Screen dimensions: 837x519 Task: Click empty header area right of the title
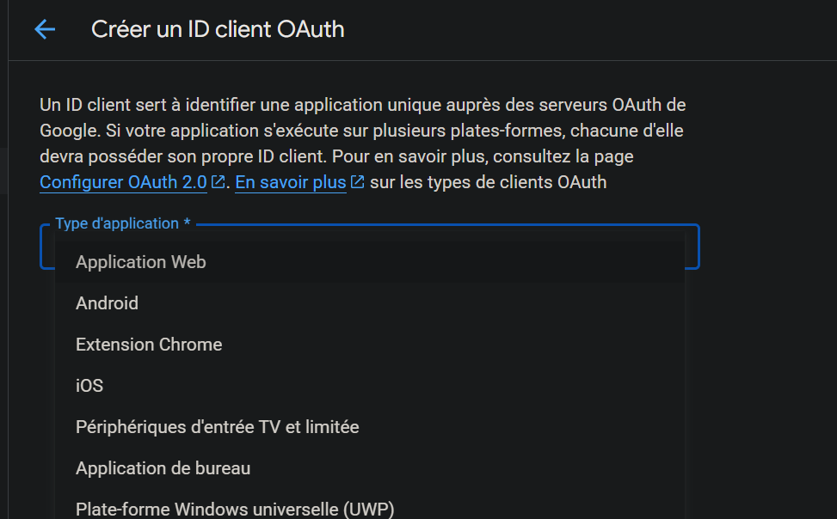[x=588, y=29]
